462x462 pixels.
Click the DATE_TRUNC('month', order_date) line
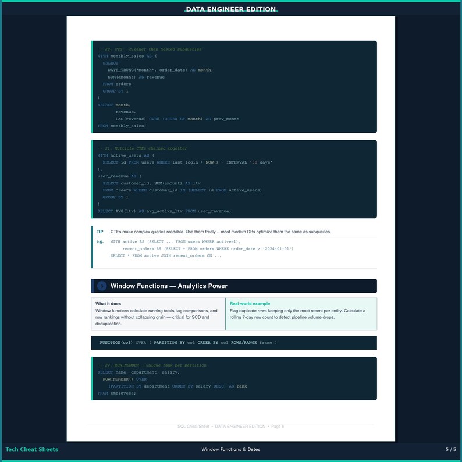tap(160, 70)
